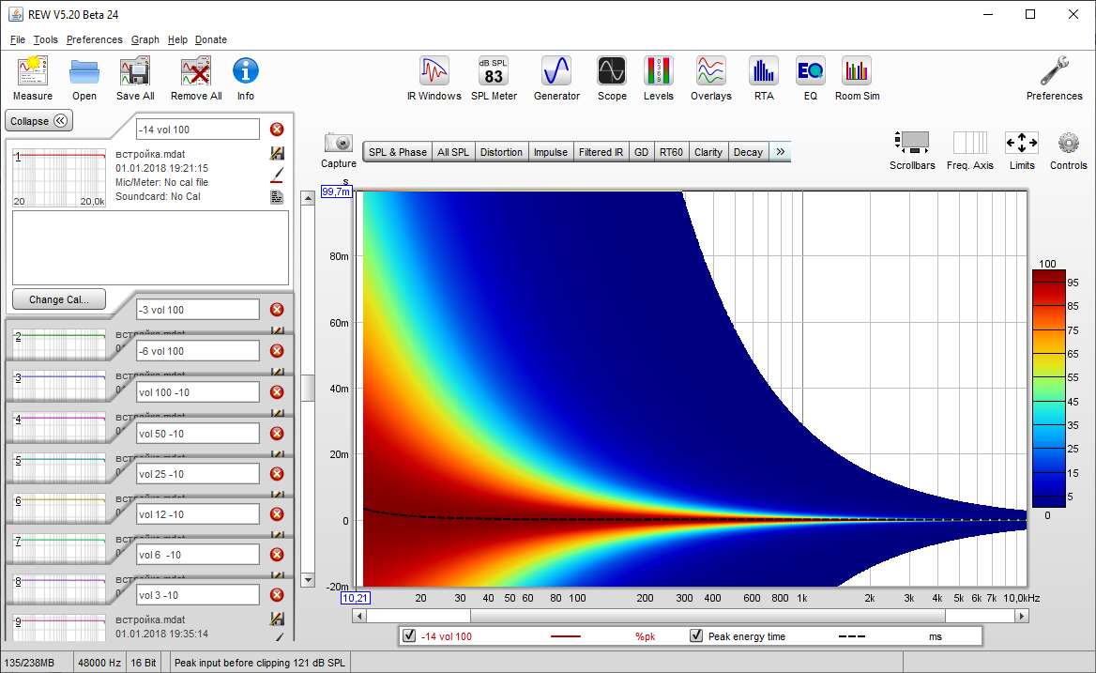Open the Levels meter
Viewport: 1096px width, 673px height.
coord(659,78)
